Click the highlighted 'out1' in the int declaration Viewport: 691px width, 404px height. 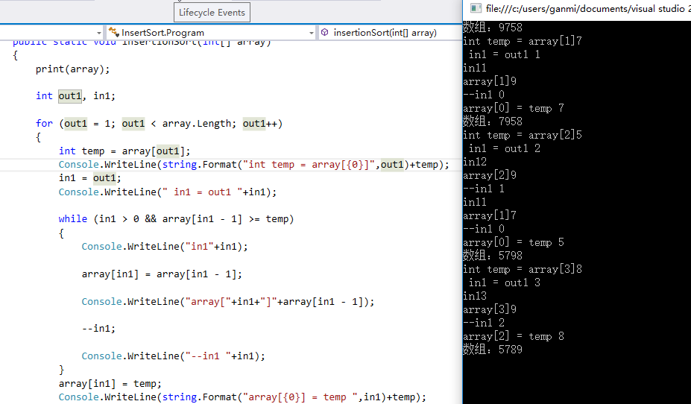click(x=70, y=96)
